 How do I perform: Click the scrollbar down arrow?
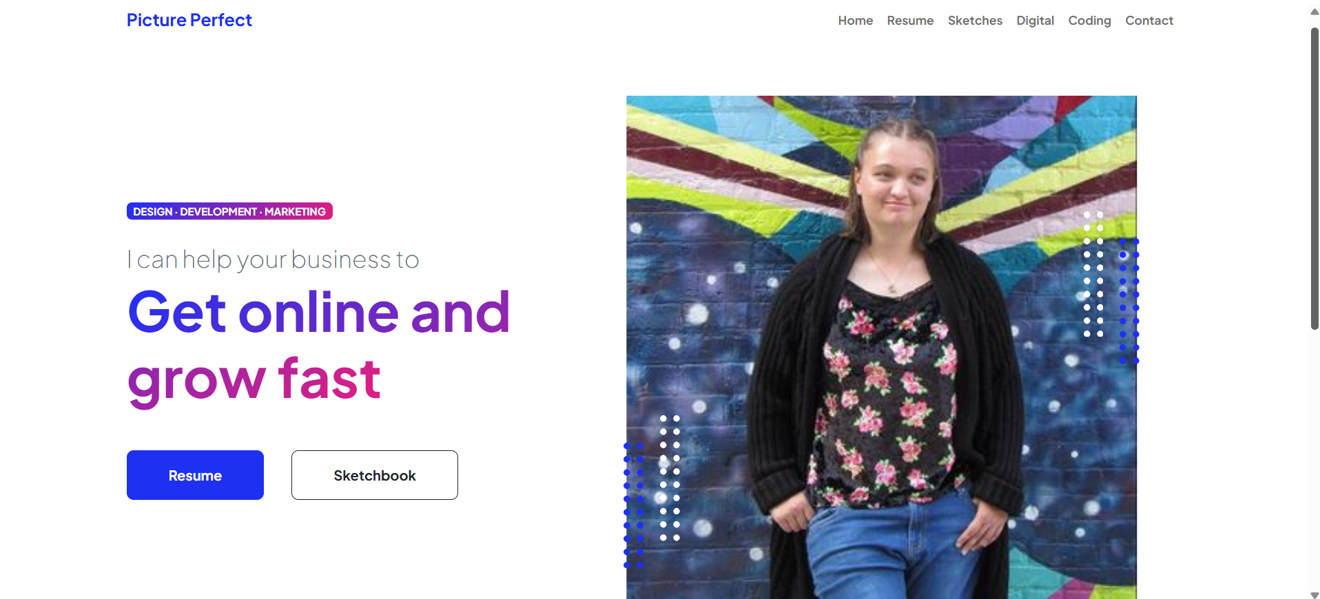1314,594
